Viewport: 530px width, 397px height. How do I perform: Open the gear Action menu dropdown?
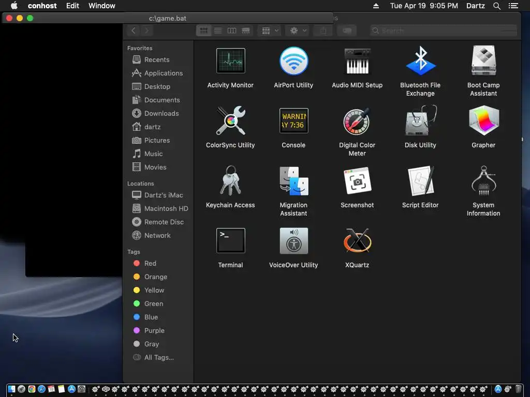point(298,30)
